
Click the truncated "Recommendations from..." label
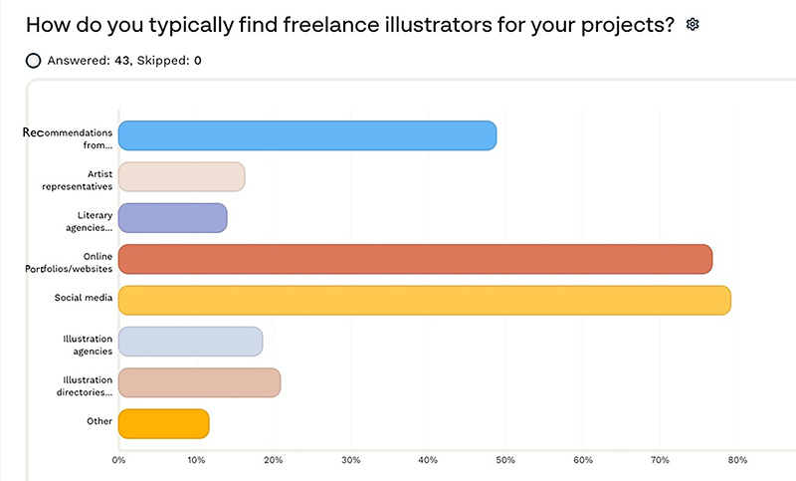(67, 137)
